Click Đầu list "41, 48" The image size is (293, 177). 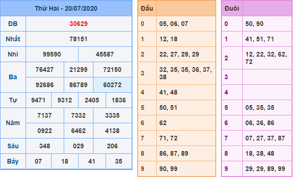point(168,92)
